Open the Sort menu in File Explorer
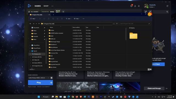Screen dimensions: 176x99 (69, 19)
